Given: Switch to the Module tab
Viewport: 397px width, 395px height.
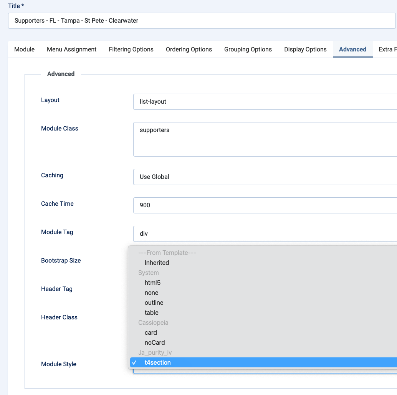Looking at the screenshot, I should (25, 50).
